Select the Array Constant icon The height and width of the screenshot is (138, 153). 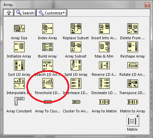click(x=19, y=101)
